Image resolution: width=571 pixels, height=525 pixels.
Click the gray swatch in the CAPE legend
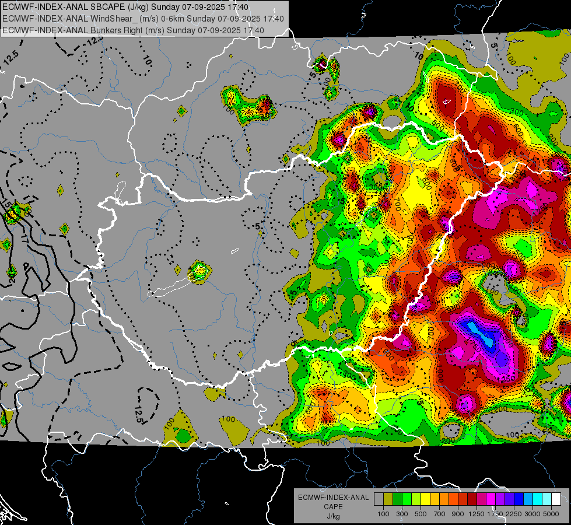point(379,499)
